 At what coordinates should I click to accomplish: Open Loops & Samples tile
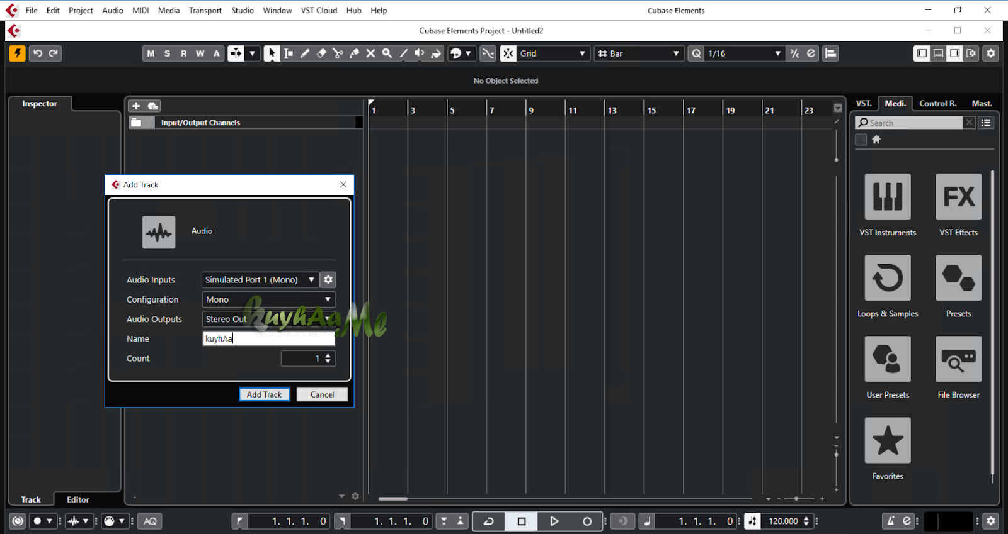[x=888, y=278]
